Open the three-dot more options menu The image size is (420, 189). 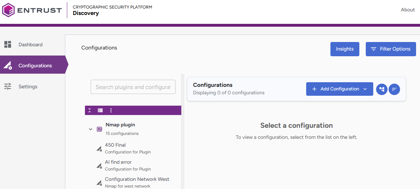(x=111, y=111)
